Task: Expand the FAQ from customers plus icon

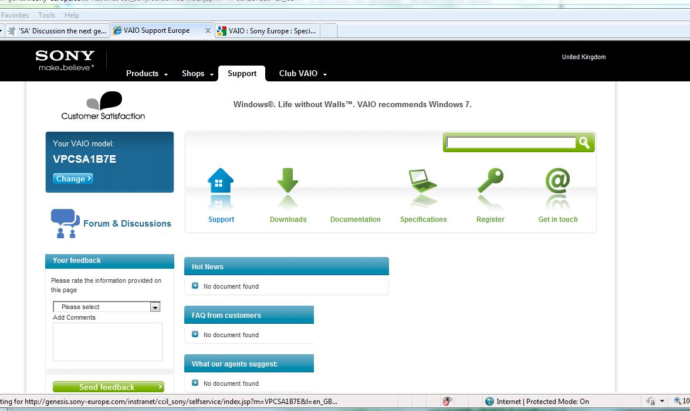Action: click(x=195, y=335)
